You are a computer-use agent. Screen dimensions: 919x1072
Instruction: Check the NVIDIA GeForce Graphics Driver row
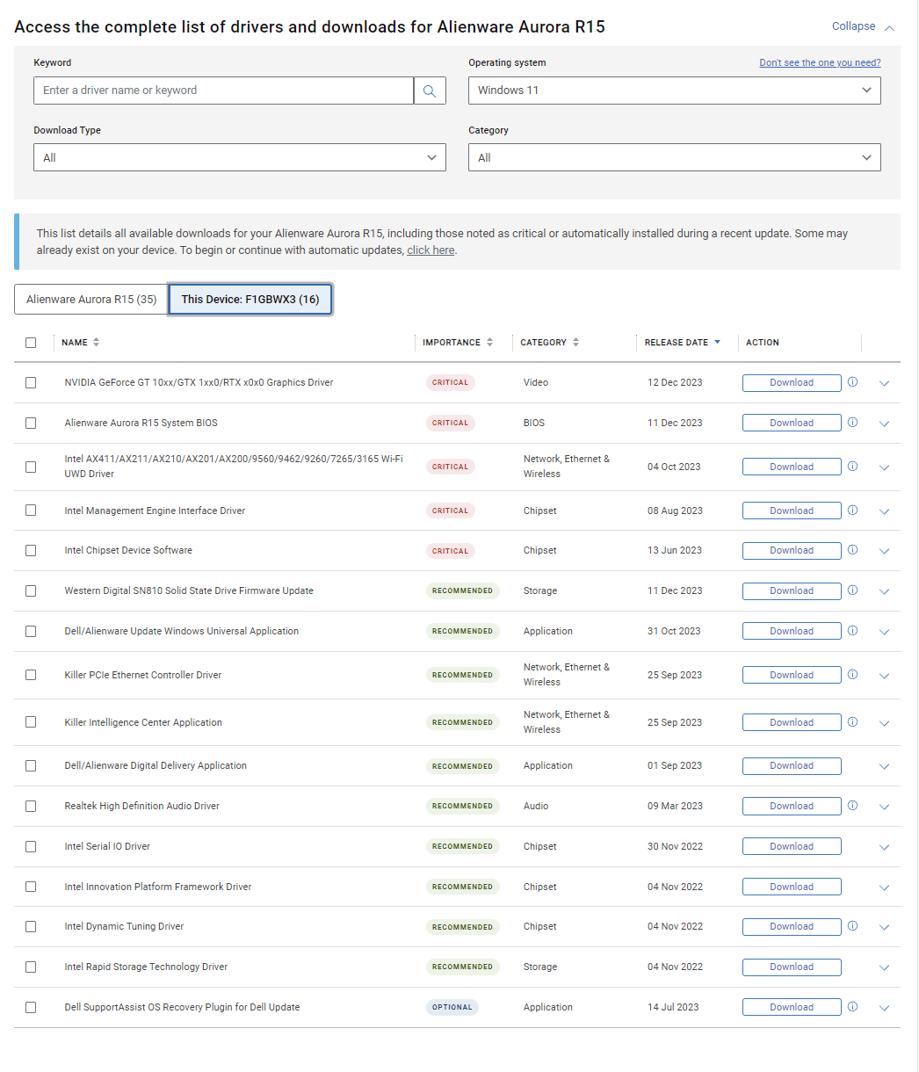pyautogui.click(x=31, y=382)
